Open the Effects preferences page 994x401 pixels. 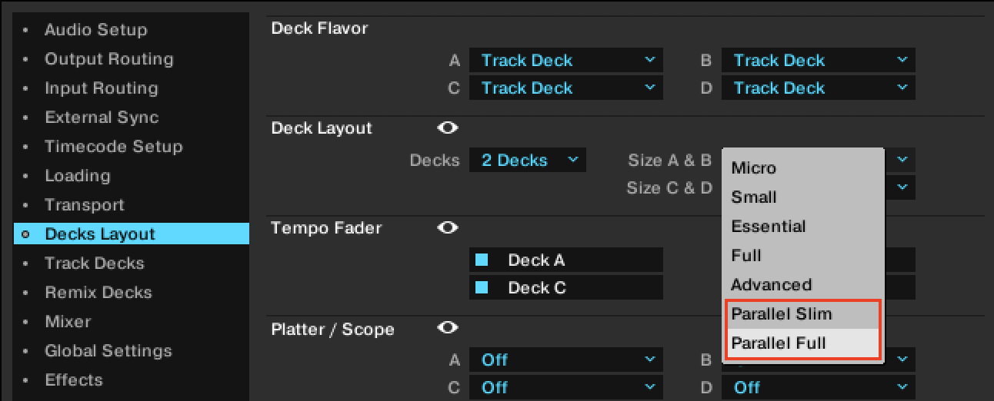tap(73, 380)
